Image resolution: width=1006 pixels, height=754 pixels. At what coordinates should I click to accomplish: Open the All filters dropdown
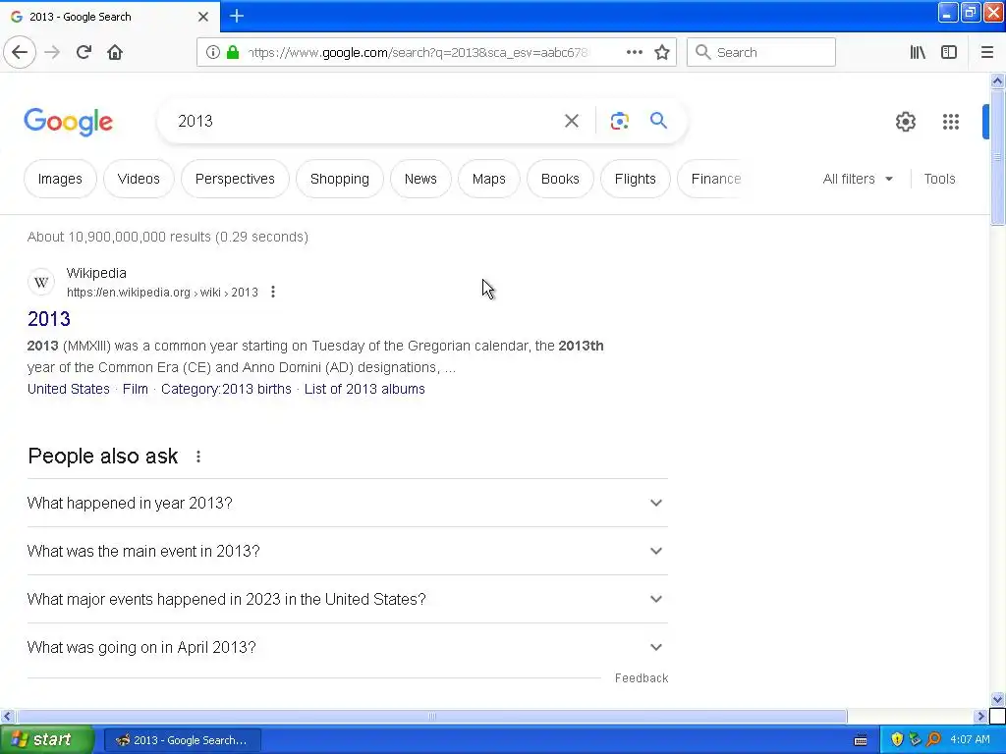[858, 179]
